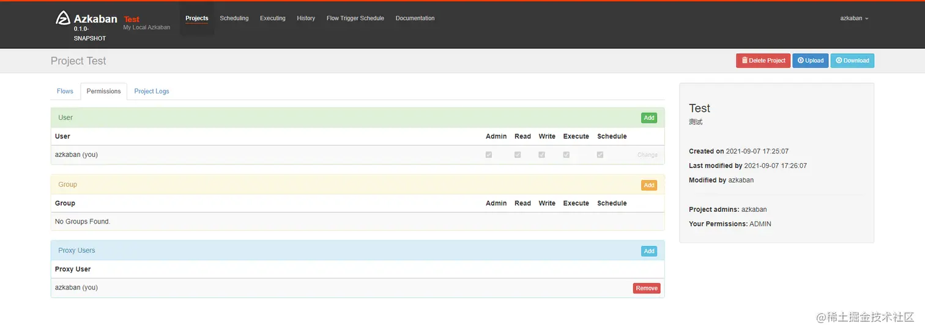Viewport: 925px width, 334px height.
Task: Toggle Execute checkbox for azkaban user
Action: [x=567, y=154]
